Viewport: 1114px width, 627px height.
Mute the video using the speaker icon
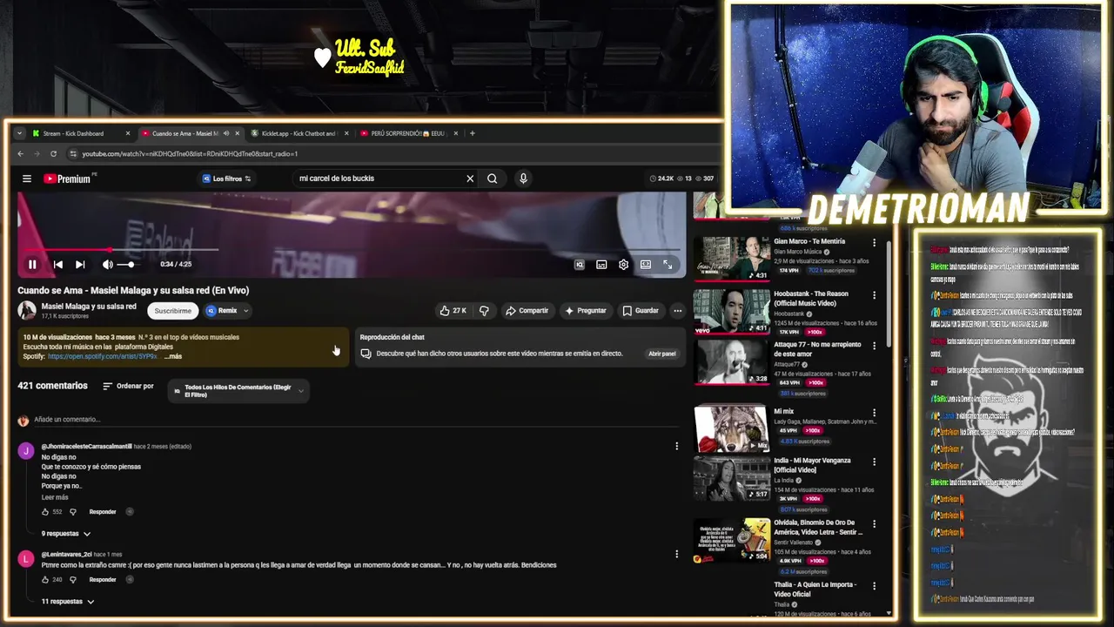(x=108, y=265)
